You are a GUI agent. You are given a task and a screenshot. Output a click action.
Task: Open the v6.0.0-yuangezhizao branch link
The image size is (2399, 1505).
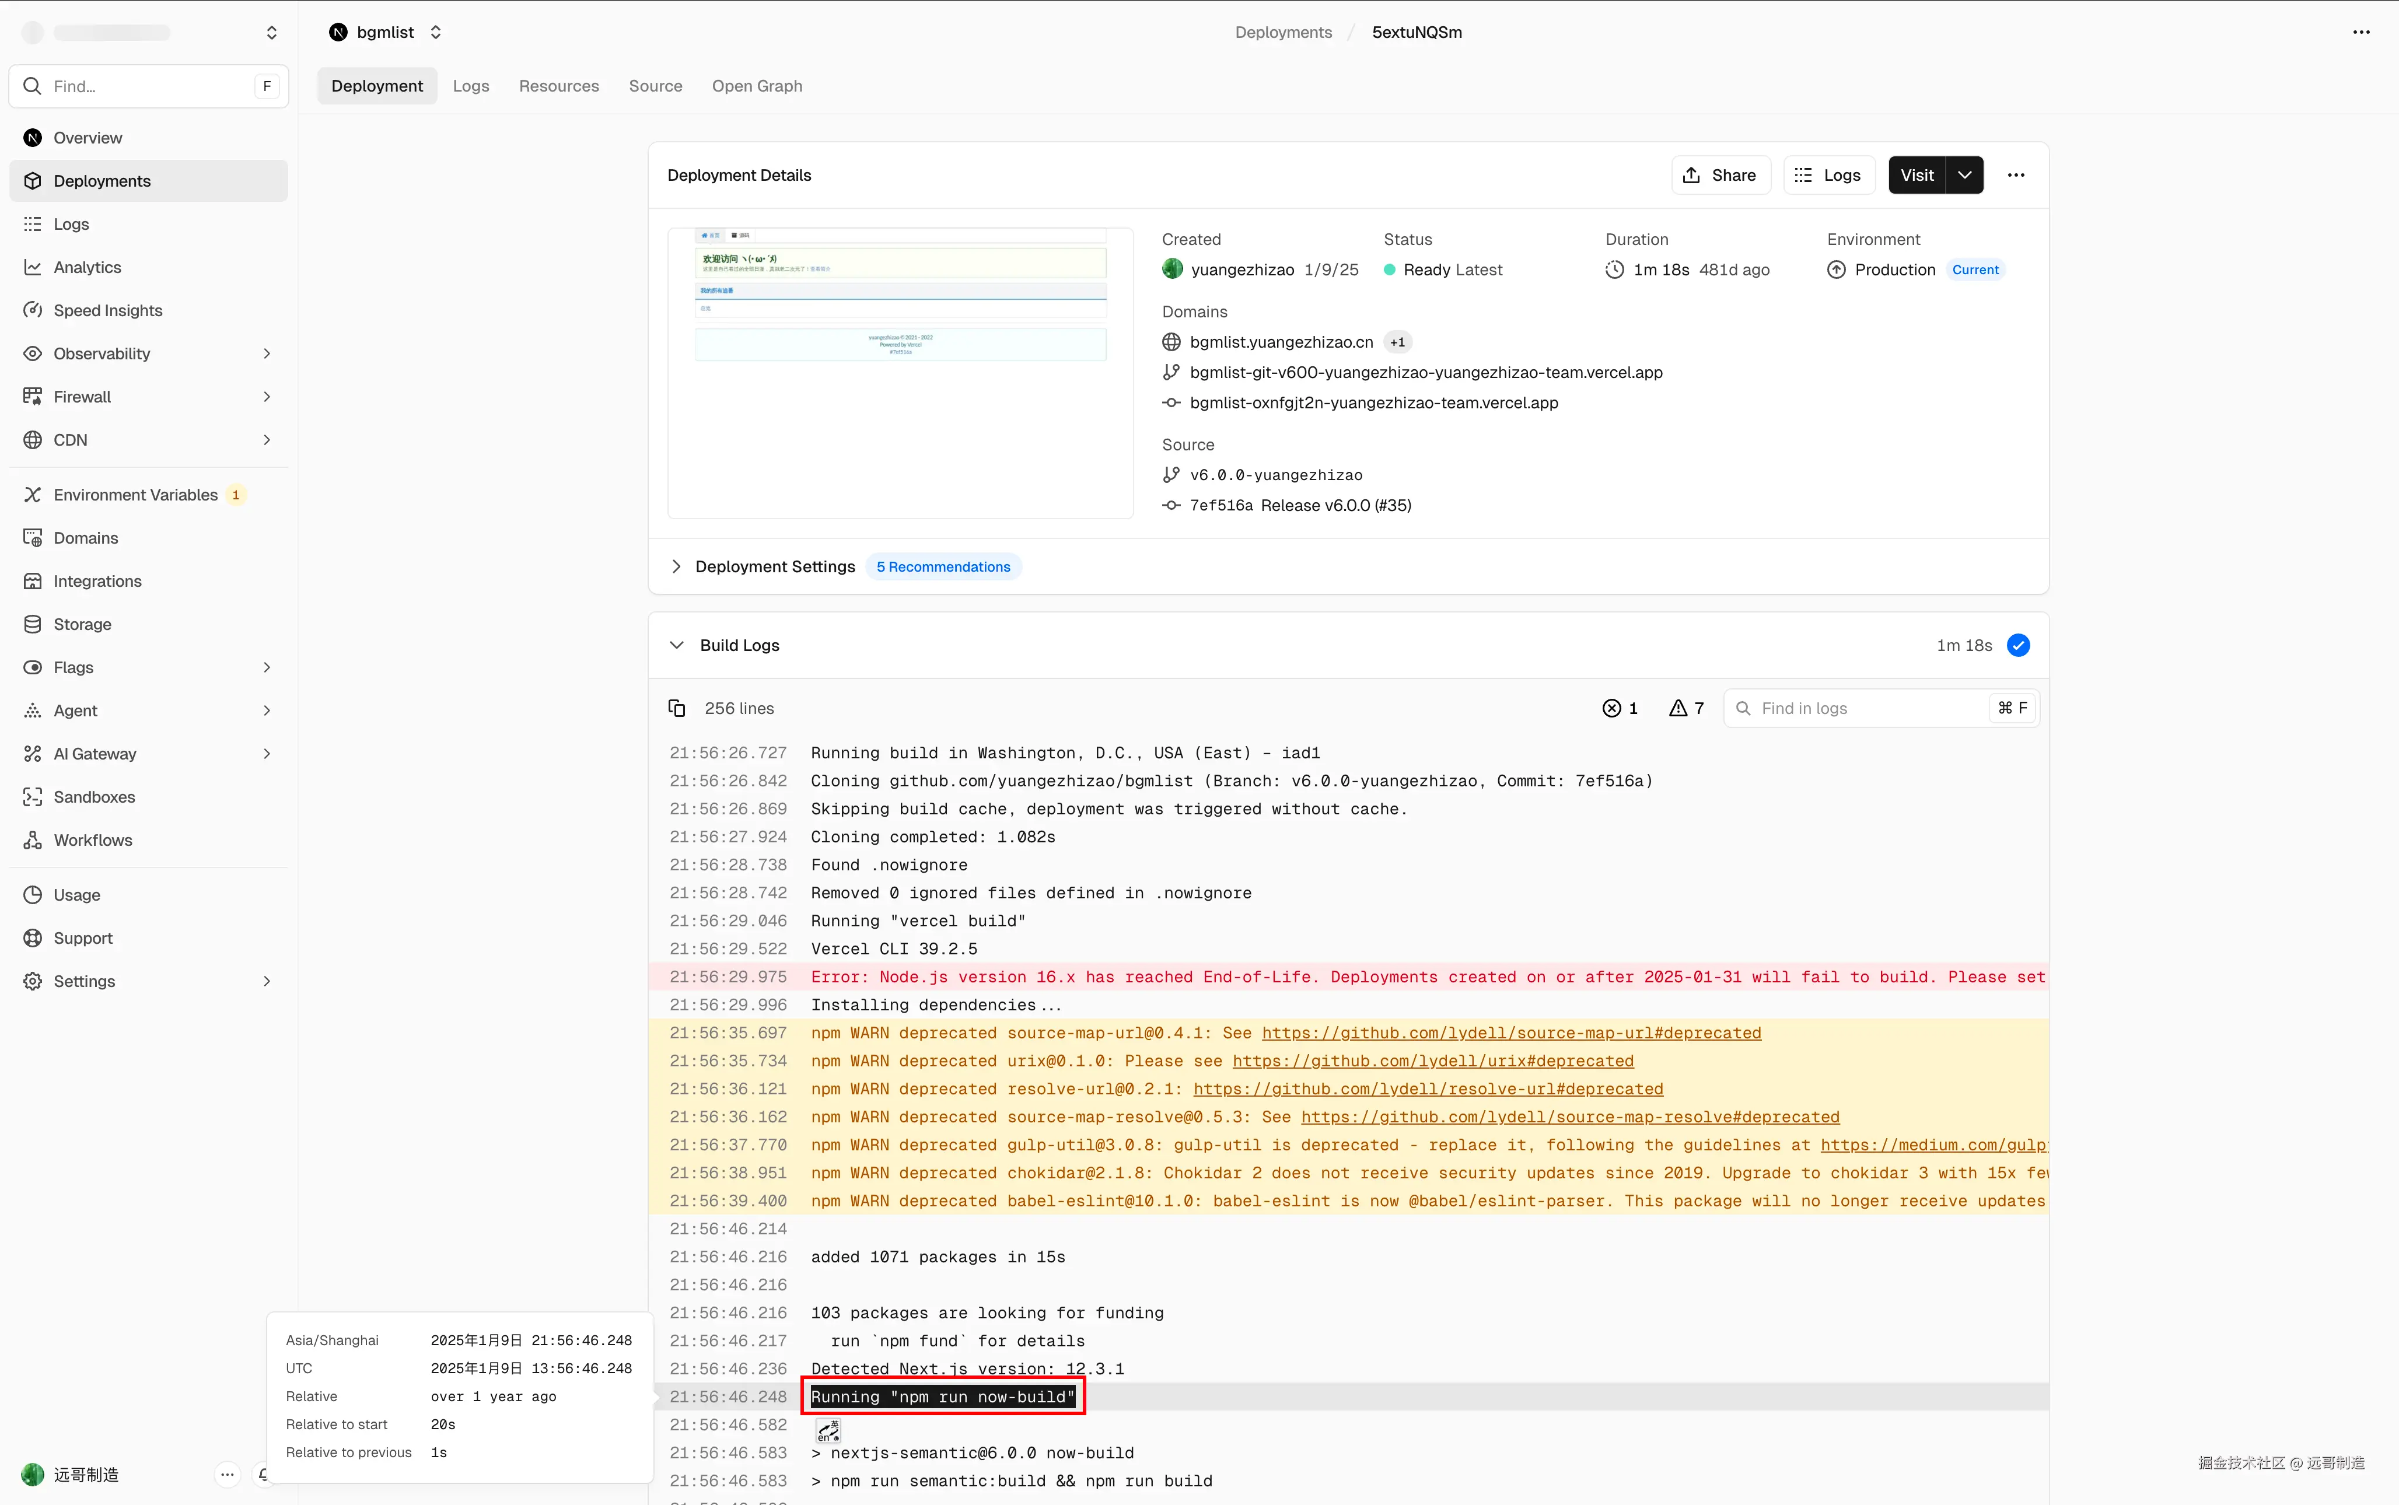tap(1276, 475)
